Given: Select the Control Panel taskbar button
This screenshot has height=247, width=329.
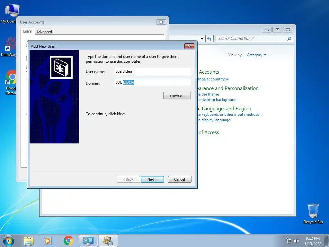Looking at the screenshot, I should [x=88, y=241].
